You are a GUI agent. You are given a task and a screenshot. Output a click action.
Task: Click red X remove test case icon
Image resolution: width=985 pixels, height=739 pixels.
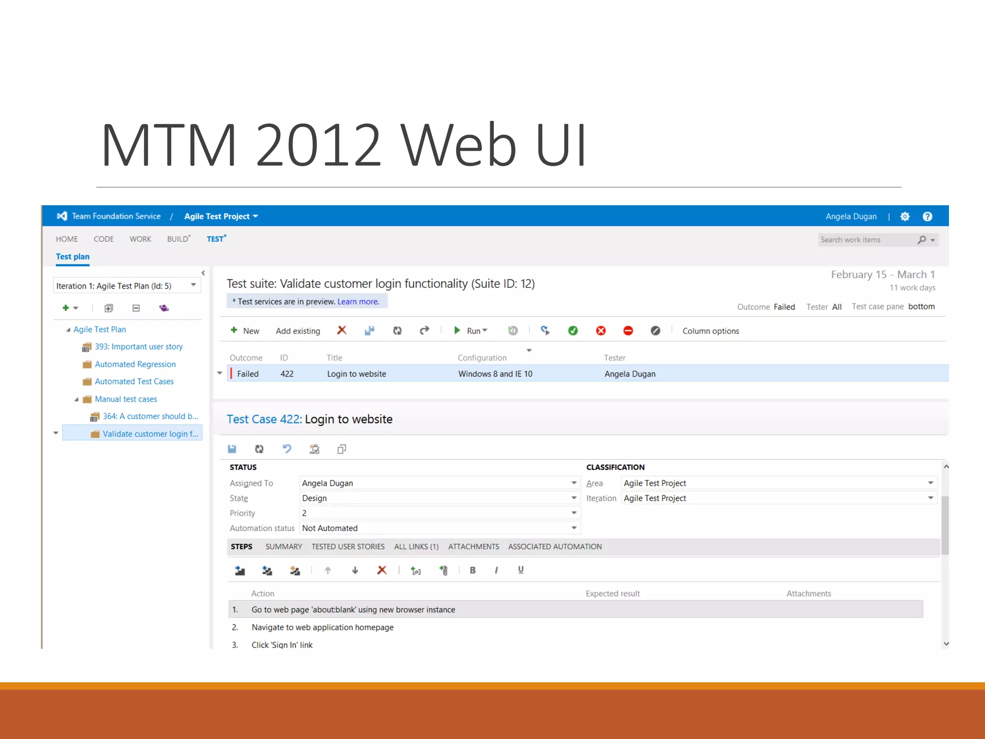[x=341, y=330]
